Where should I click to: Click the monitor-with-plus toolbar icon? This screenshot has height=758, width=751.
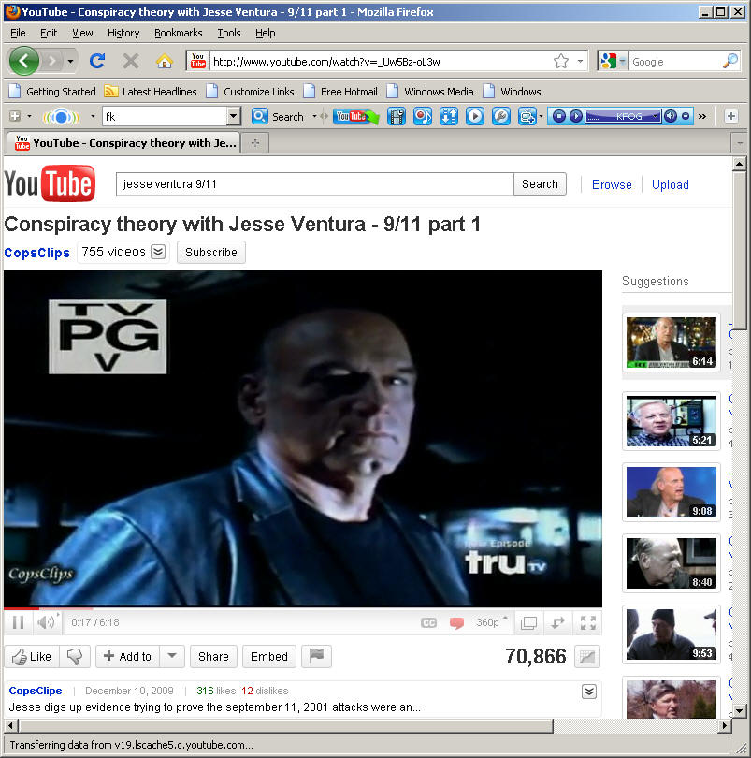click(x=527, y=116)
